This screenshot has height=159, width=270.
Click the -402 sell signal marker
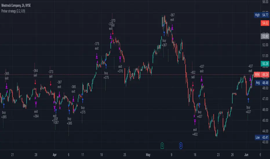tap(193, 75)
